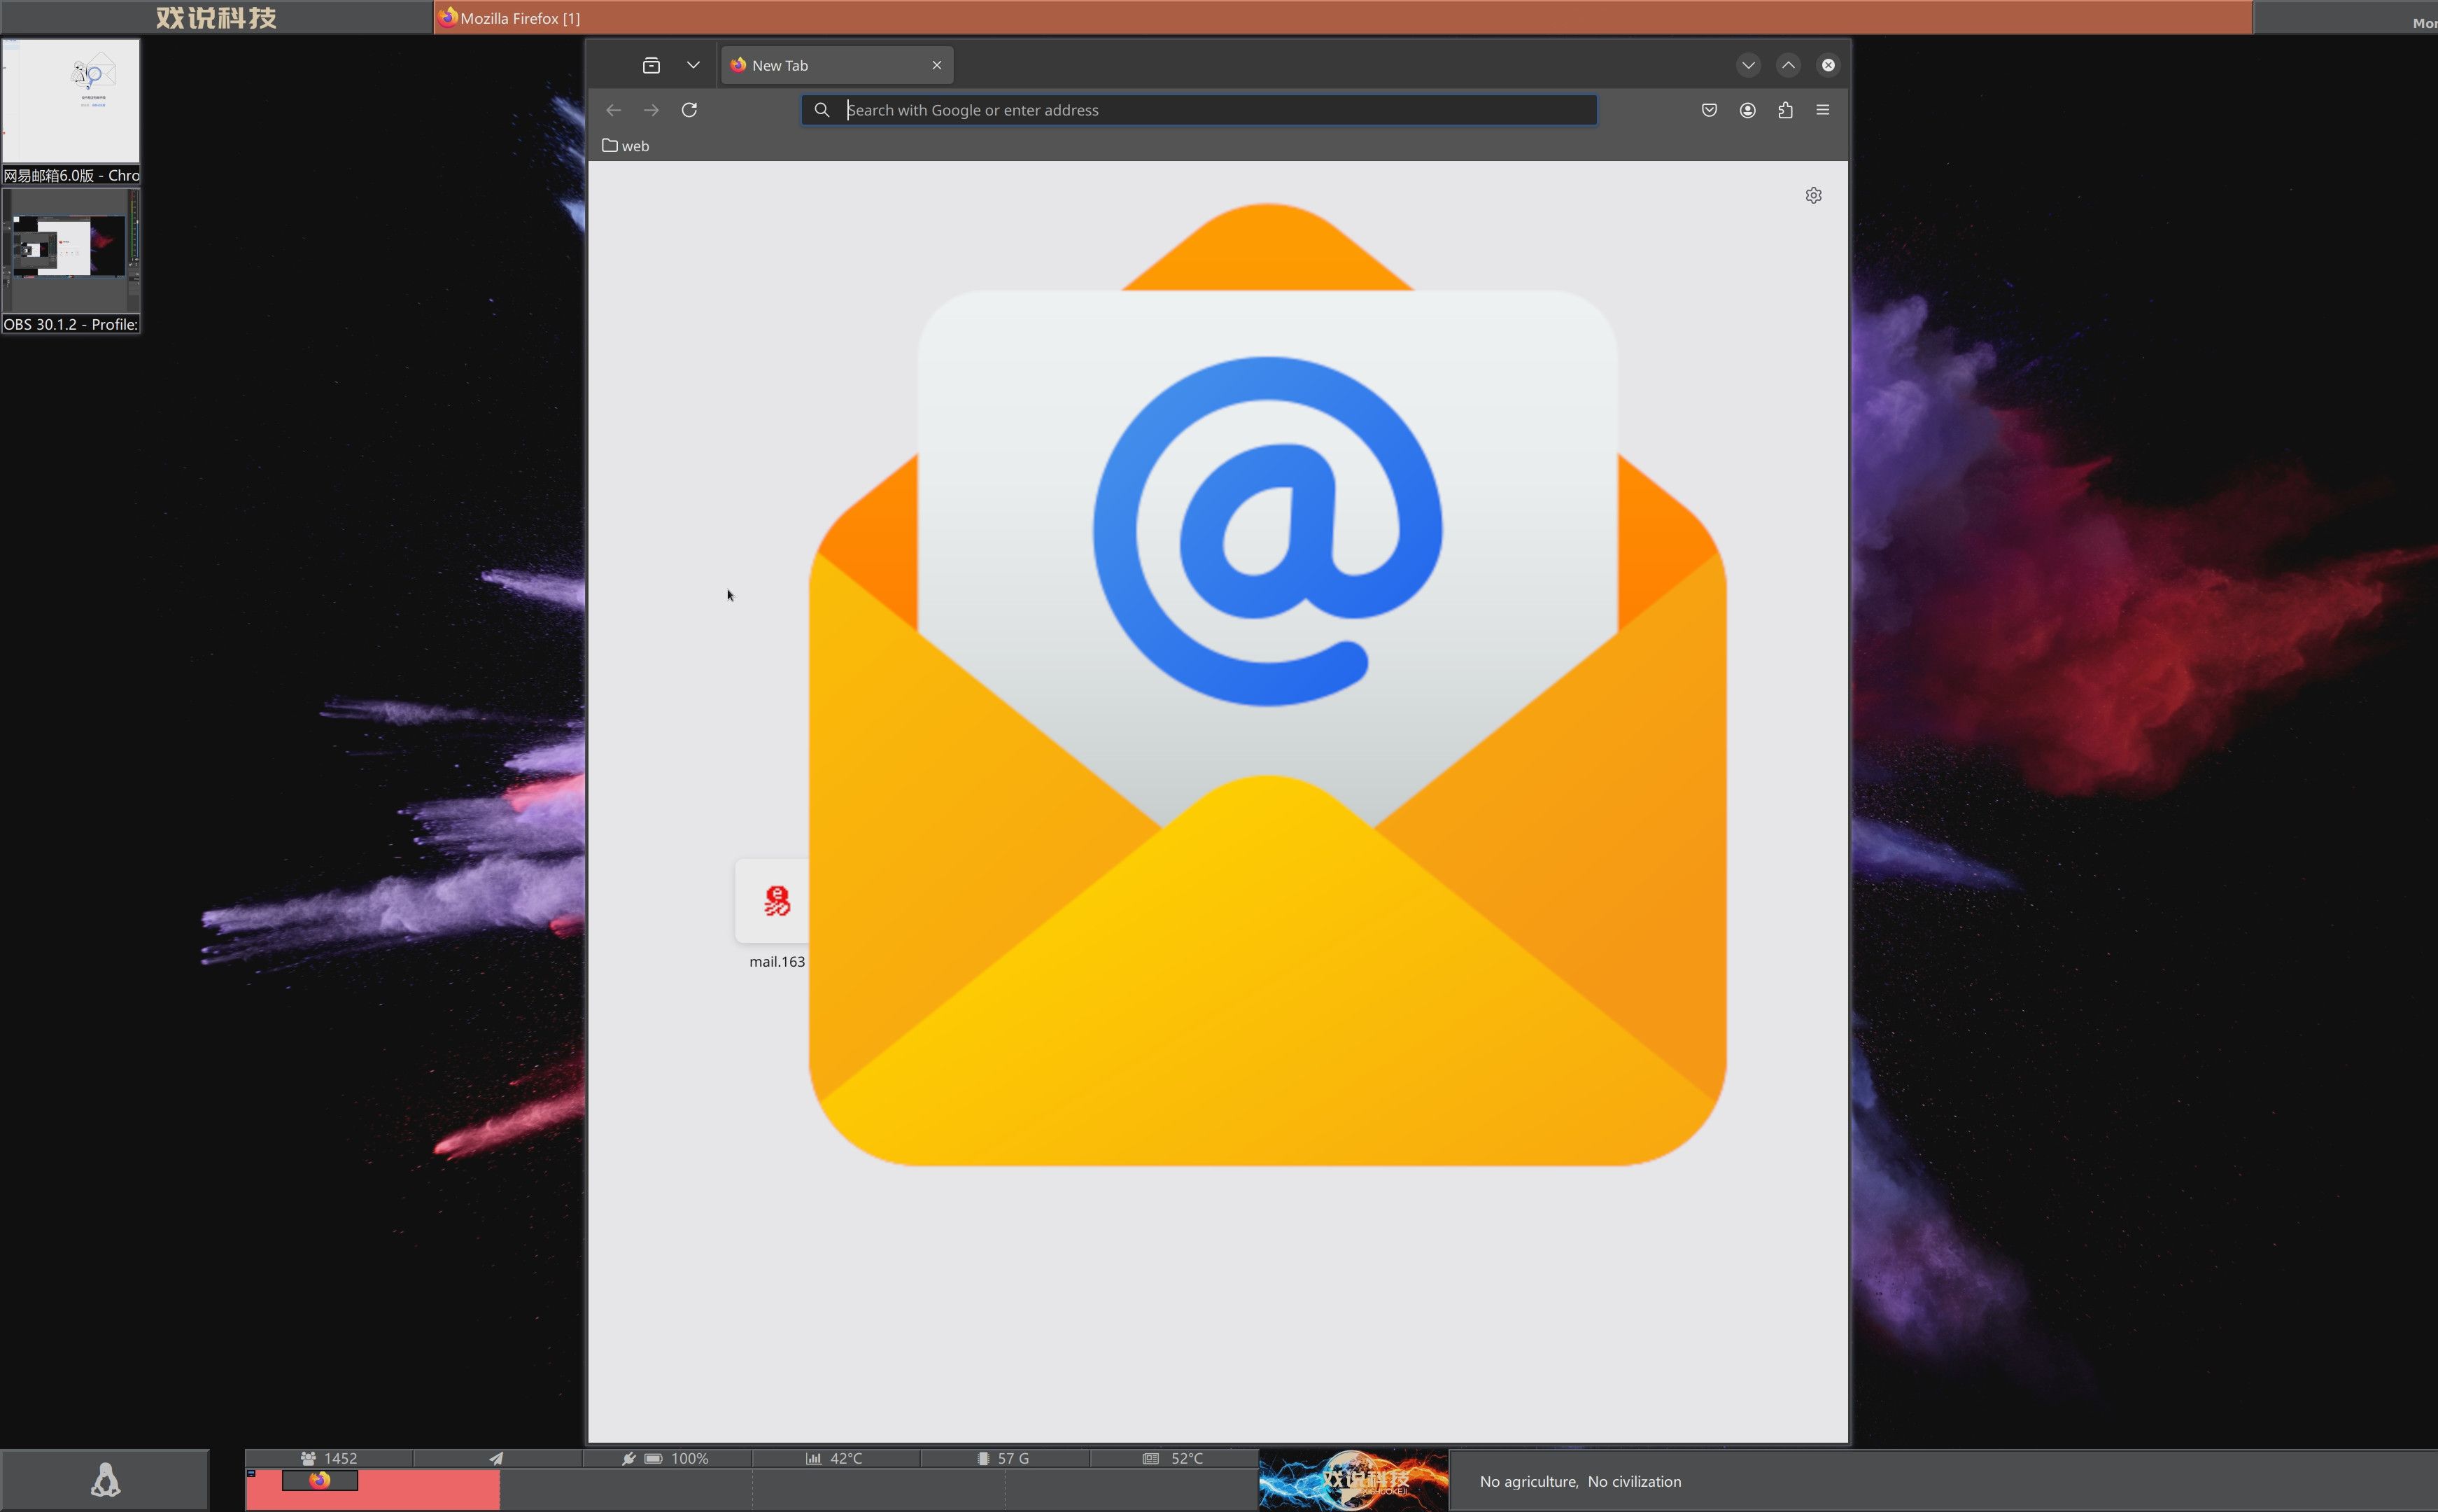Open the Firefox application hamburger menu
The width and height of the screenshot is (2438, 1512).
pos(1822,110)
